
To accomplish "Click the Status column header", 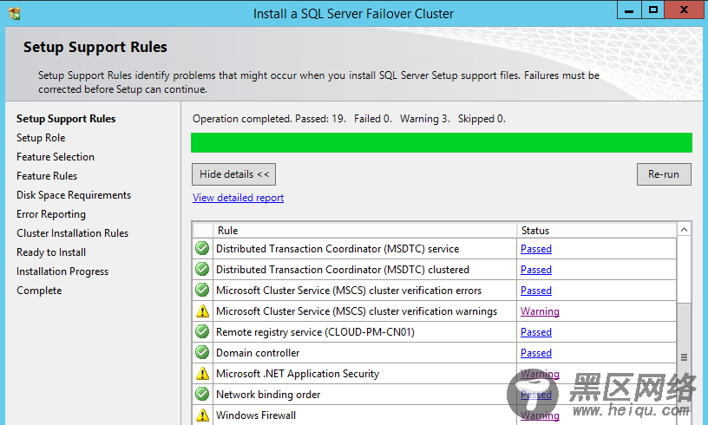I will tap(596, 231).
